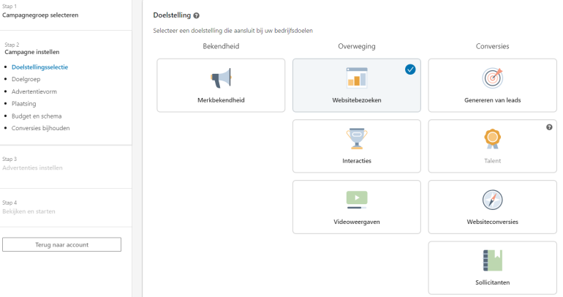The height and width of the screenshot is (297, 563).
Task: Jump to Plaatsing section
Action: coord(23,104)
